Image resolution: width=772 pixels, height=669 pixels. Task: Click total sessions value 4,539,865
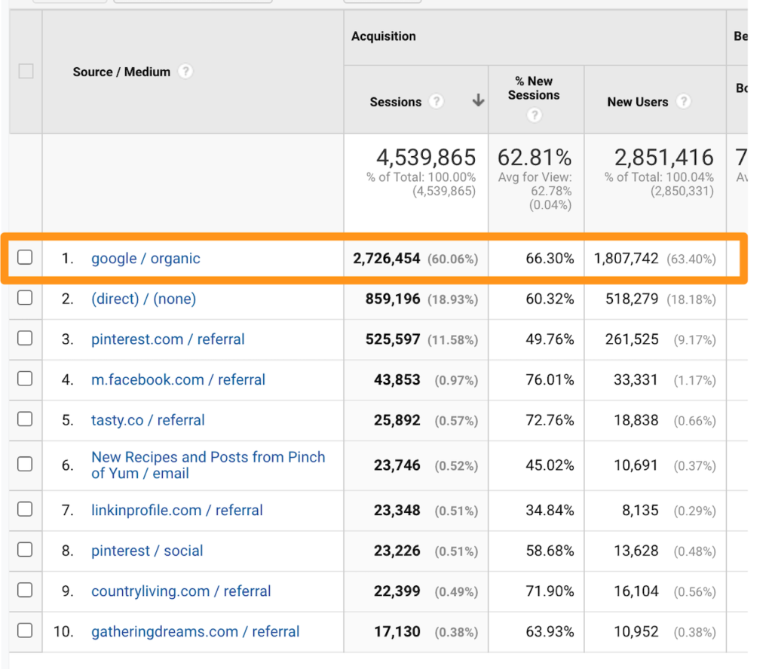426,158
